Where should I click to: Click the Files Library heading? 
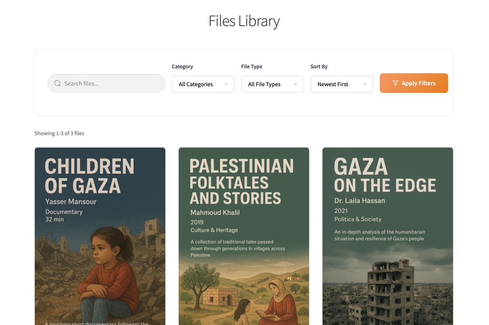click(244, 21)
